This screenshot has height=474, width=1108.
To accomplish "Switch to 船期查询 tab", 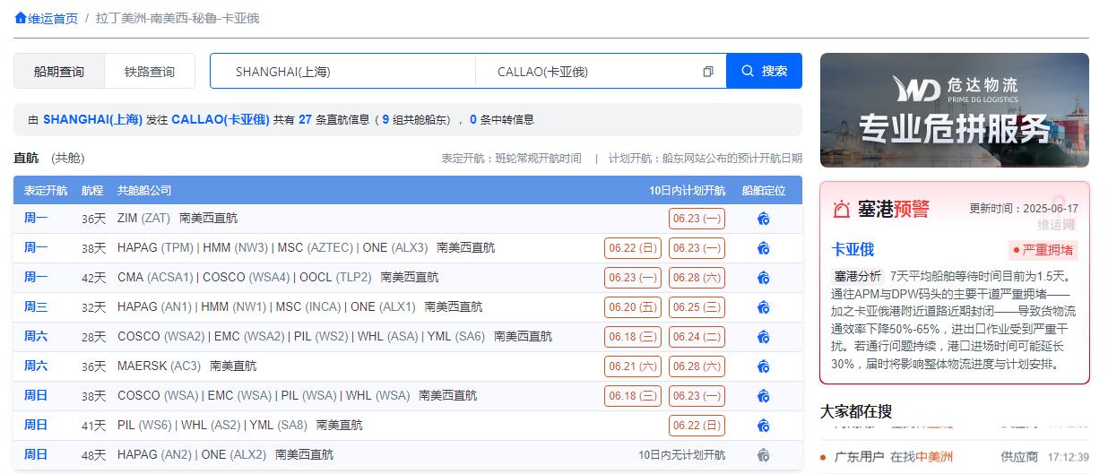I will [59, 72].
